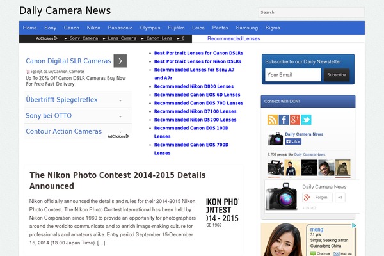Click the Canon Lens ad link
Image resolution: width=384 pixels, height=256 pixels.
point(157,38)
